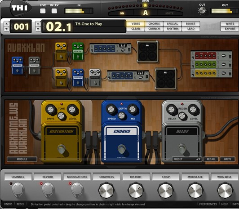Screen dimensions: 239x209
Task: Select the green rack unit
Action: click(212, 64)
